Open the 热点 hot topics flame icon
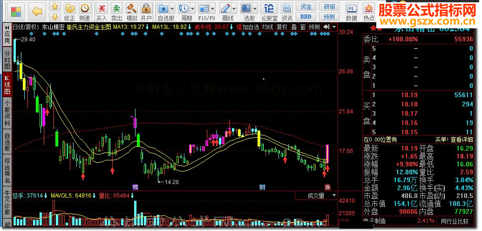482x231 pixels. (368, 8)
